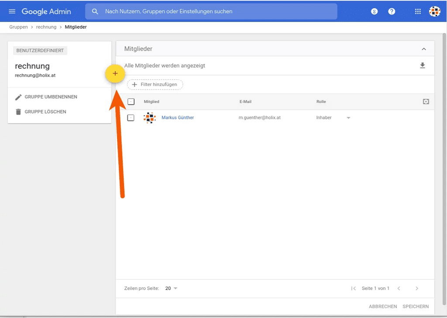Click the trash icon for Gruppe löschen
The width and height of the screenshot is (447, 318).
[17, 111]
